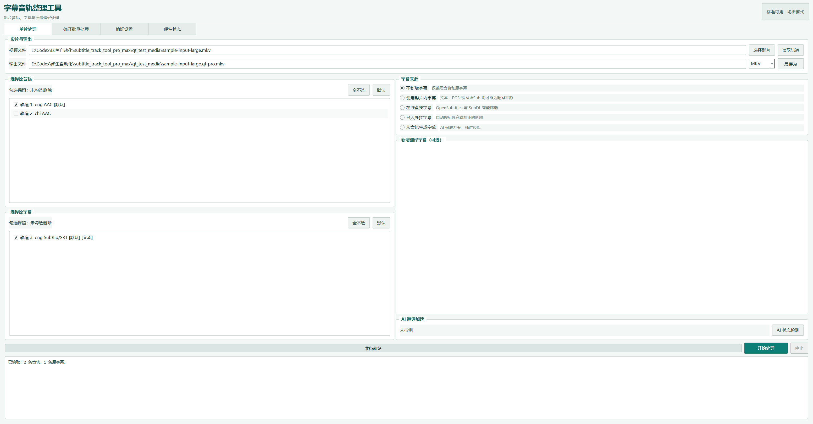The height and width of the screenshot is (424, 813).
Task: Click the 另存为 button
Action: 790,64
